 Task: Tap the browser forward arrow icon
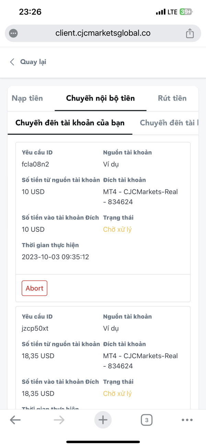click(x=59, y=420)
